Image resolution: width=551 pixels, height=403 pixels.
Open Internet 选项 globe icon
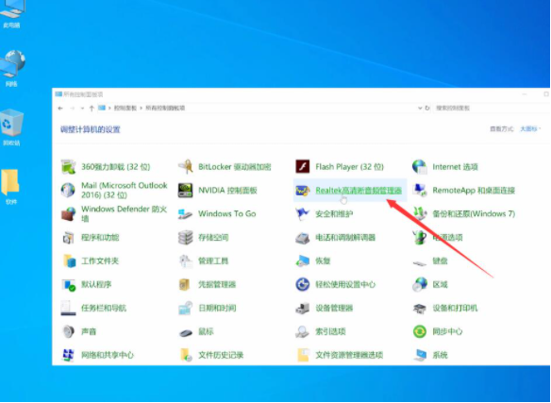click(x=420, y=167)
